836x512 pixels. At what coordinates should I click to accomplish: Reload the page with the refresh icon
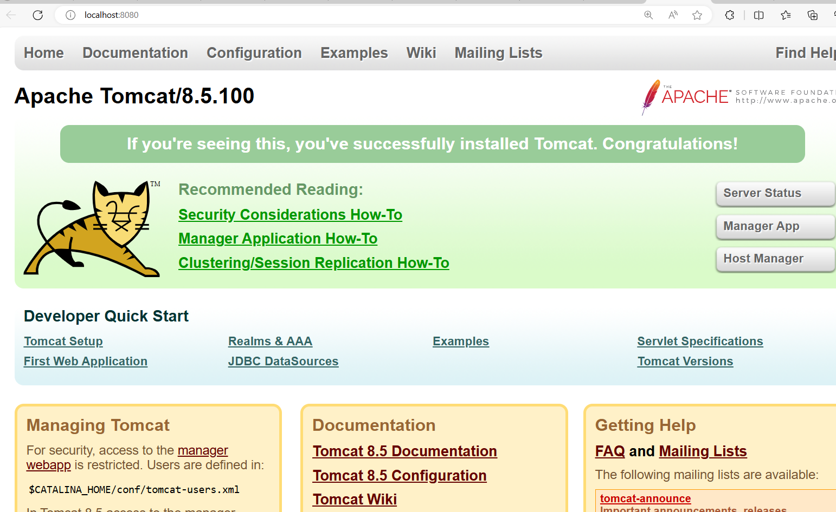click(x=37, y=15)
